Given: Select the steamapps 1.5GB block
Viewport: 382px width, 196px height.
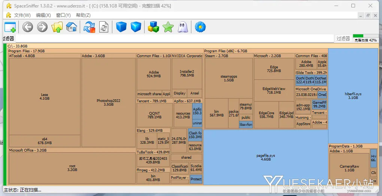Looking at the screenshot, I should 229,78.
